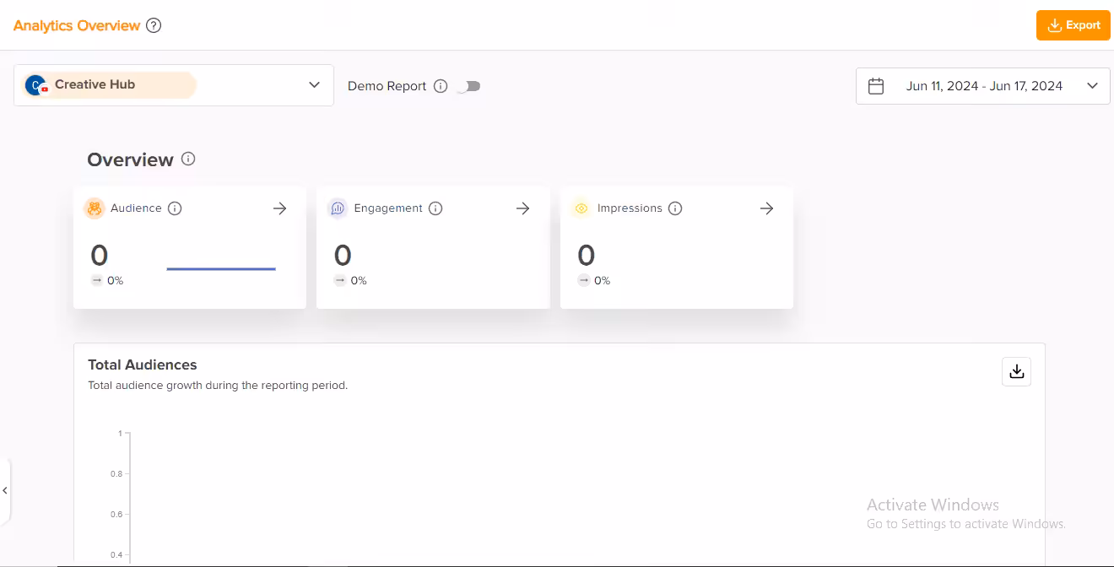Toggle the Demo Report switch
This screenshot has height=567, width=1114.
468,86
